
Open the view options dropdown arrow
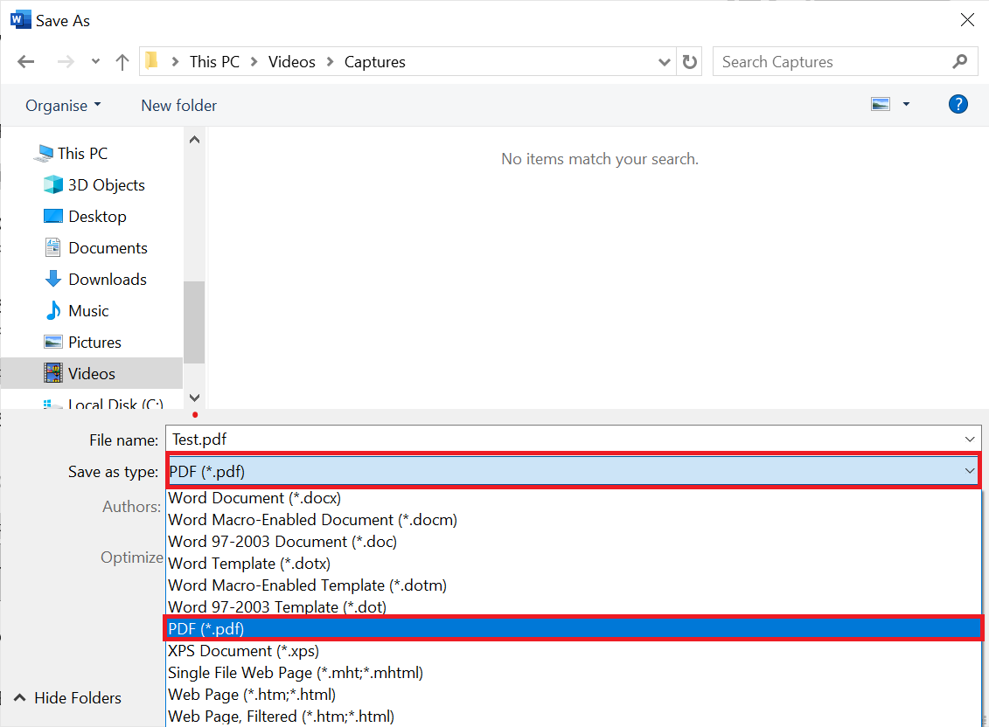[906, 105]
